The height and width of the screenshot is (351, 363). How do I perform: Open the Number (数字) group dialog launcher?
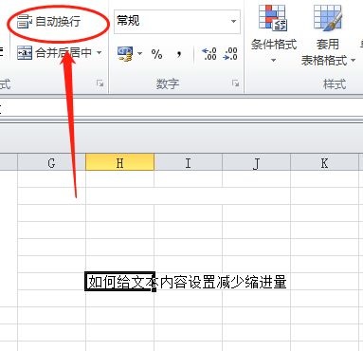coord(235,83)
